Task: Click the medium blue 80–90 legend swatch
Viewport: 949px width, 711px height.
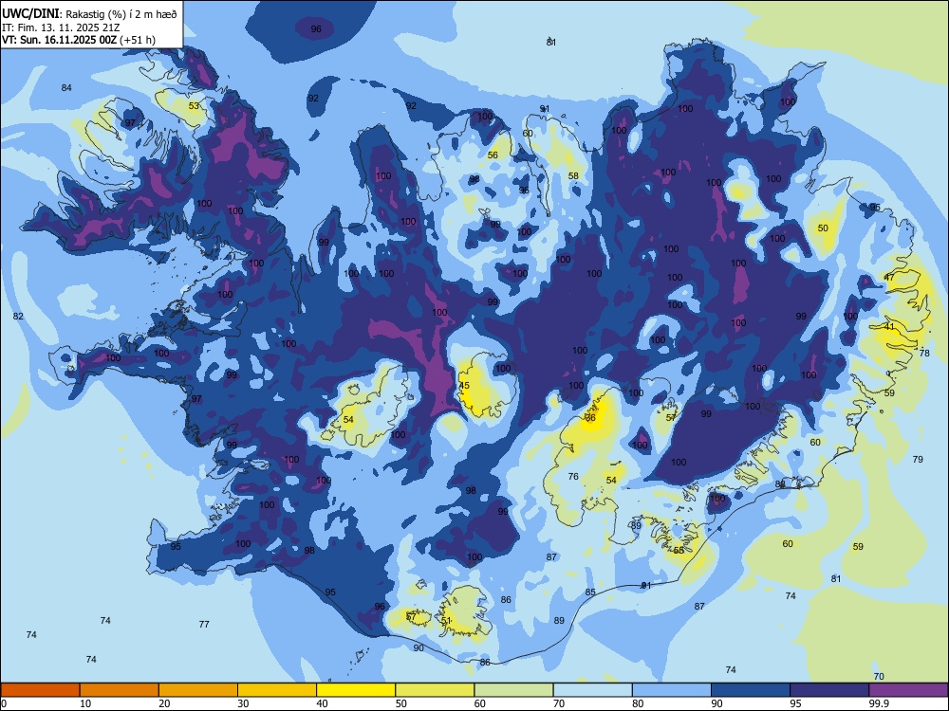Action: point(672,690)
